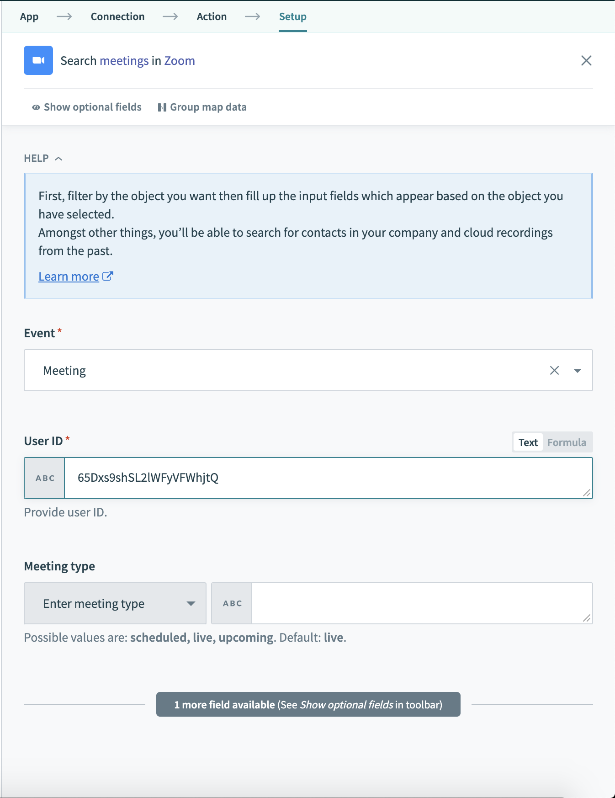Screen dimensions: 615x798
Task: Click the meetings link in the header
Action: click(x=124, y=60)
